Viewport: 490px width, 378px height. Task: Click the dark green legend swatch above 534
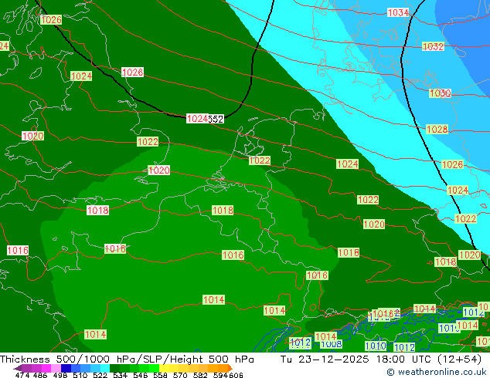pyautogui.click(x=114, y=368)
